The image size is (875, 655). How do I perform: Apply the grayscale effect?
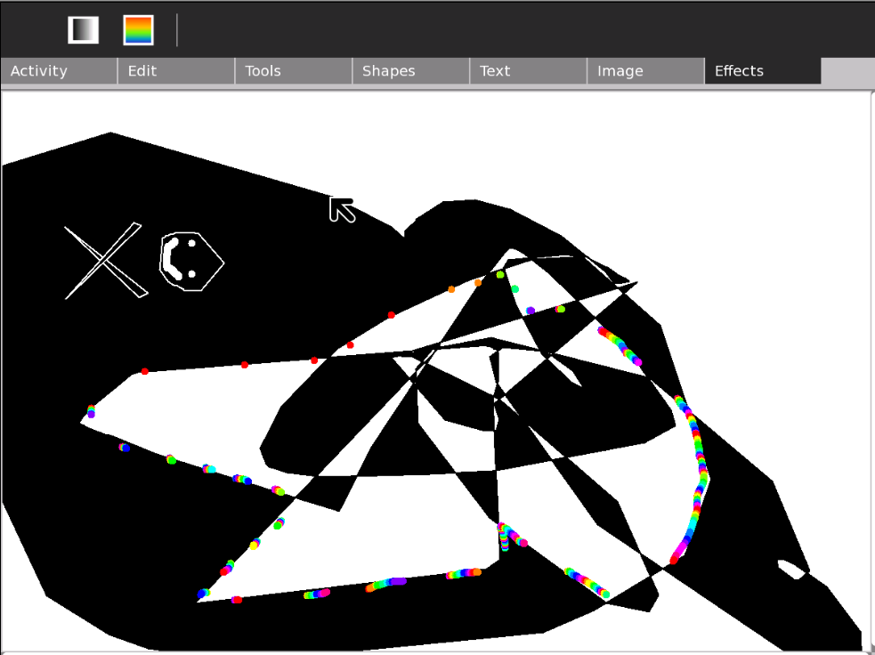(83, 29)
